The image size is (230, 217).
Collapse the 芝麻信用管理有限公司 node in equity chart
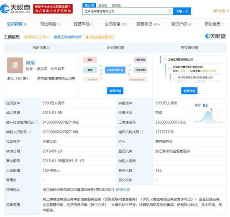click(165, 60)
